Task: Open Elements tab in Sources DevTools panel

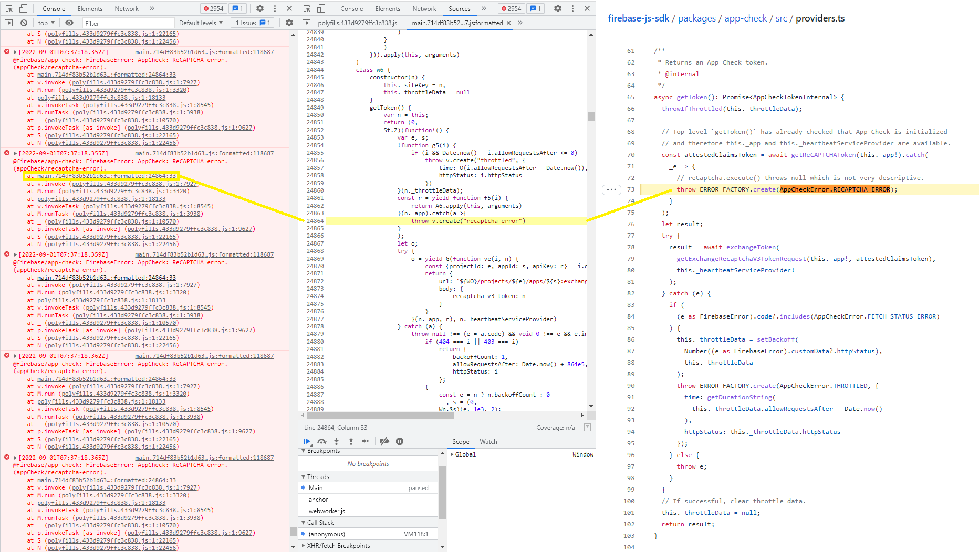Action: [388, 8]
